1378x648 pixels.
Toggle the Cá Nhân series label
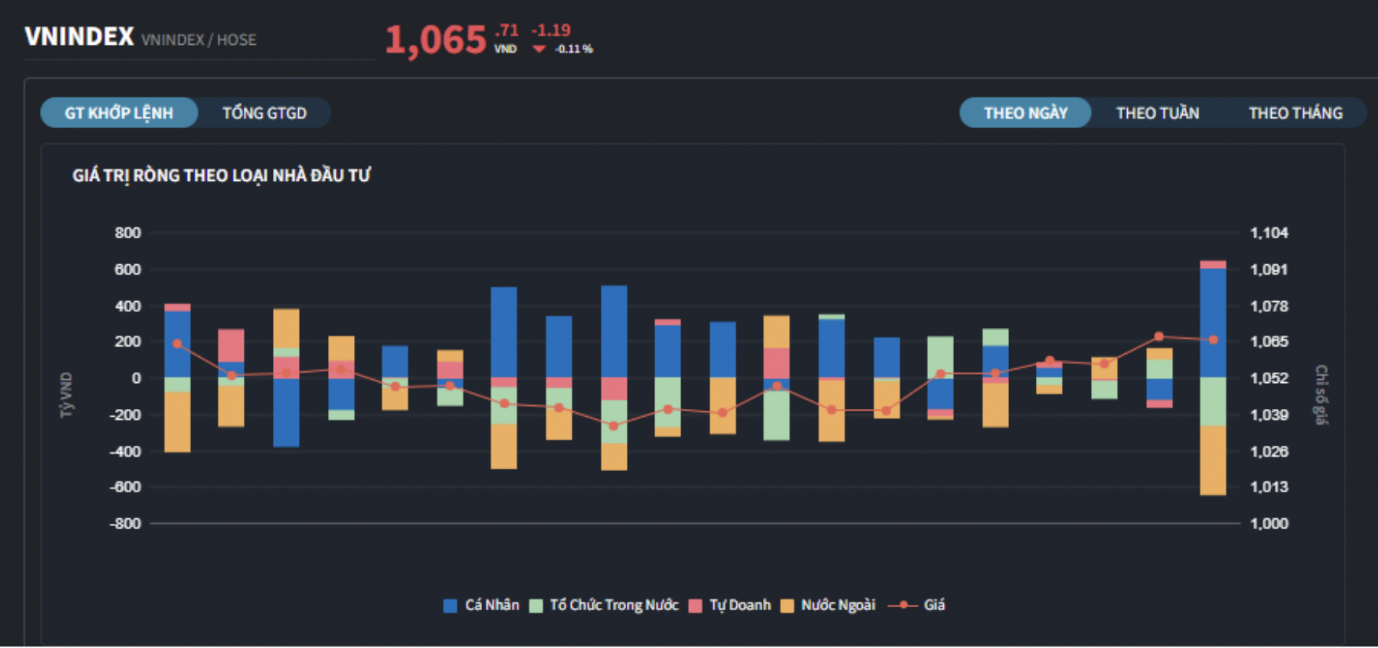coord(492,605)
